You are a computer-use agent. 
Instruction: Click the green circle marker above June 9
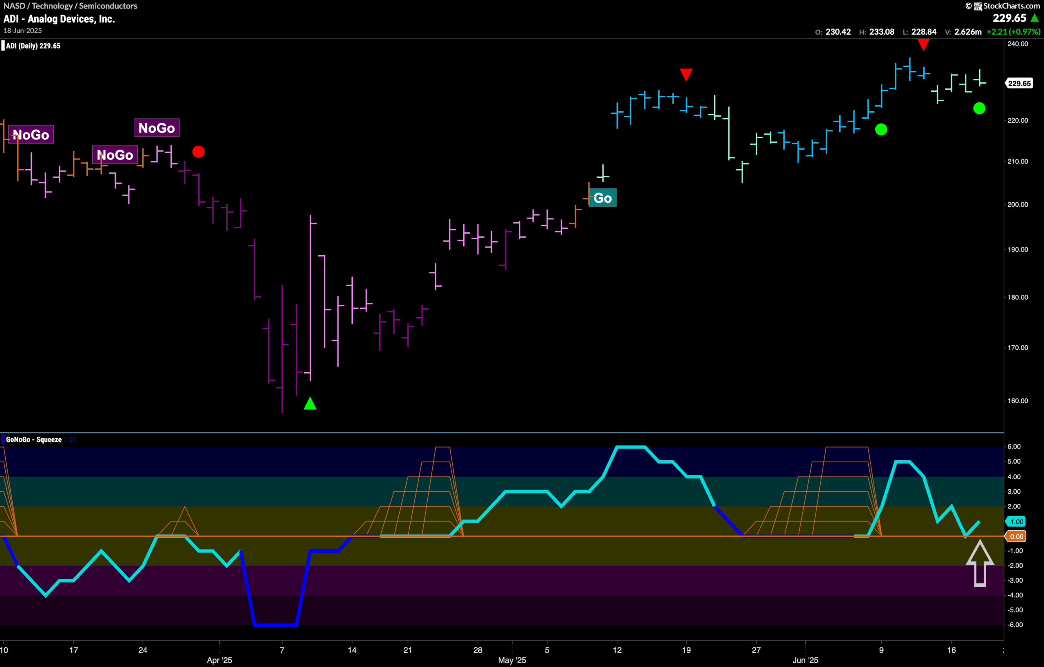881,129
